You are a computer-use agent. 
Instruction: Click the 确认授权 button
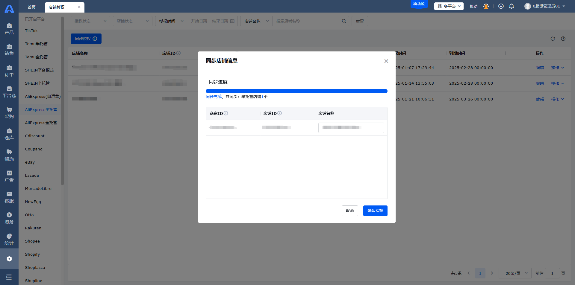(x=375, y=211)
